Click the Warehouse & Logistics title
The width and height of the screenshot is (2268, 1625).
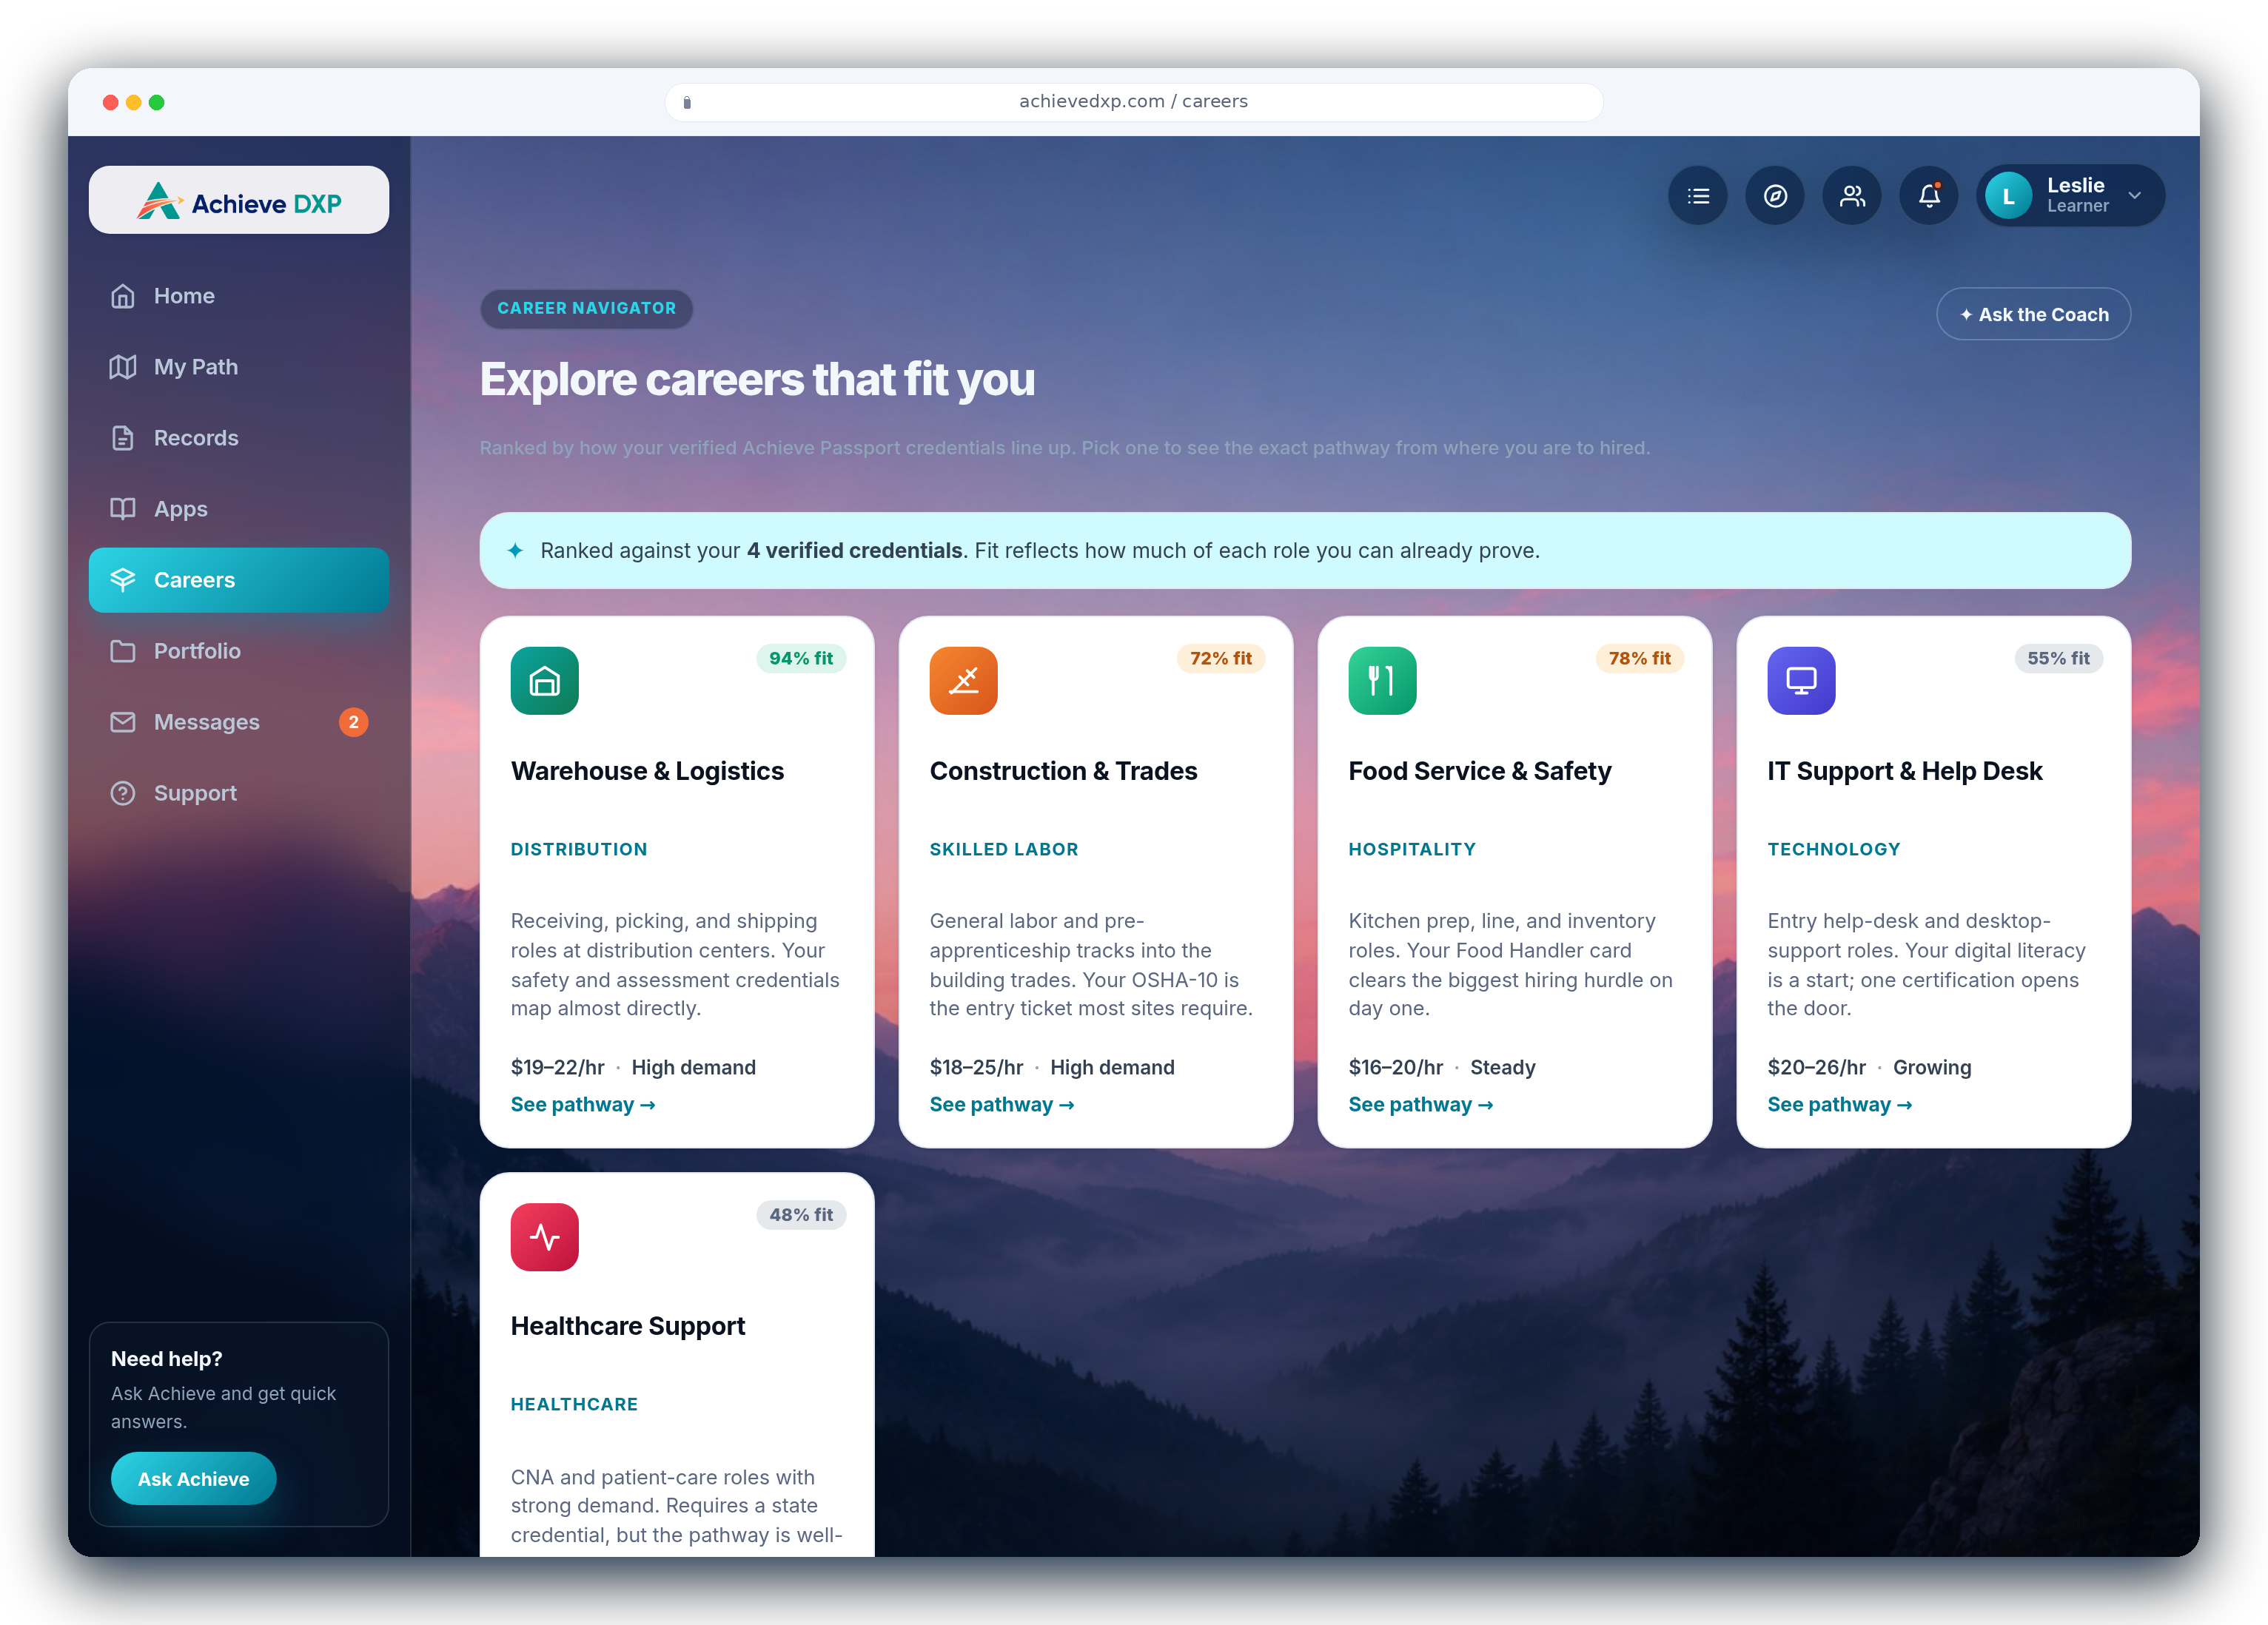[647, 771]
